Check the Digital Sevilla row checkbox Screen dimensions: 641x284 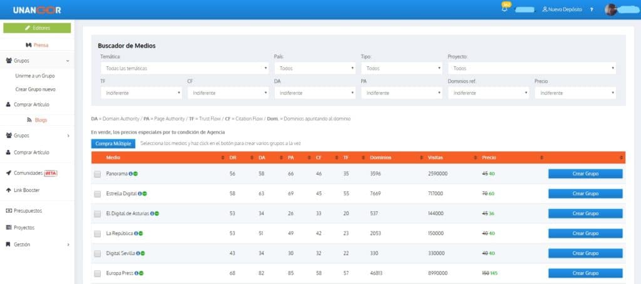pos(97,254)
